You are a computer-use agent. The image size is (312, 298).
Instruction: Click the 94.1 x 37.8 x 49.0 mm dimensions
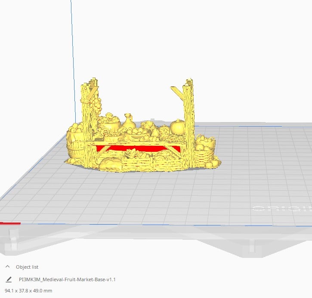point(28,291)
